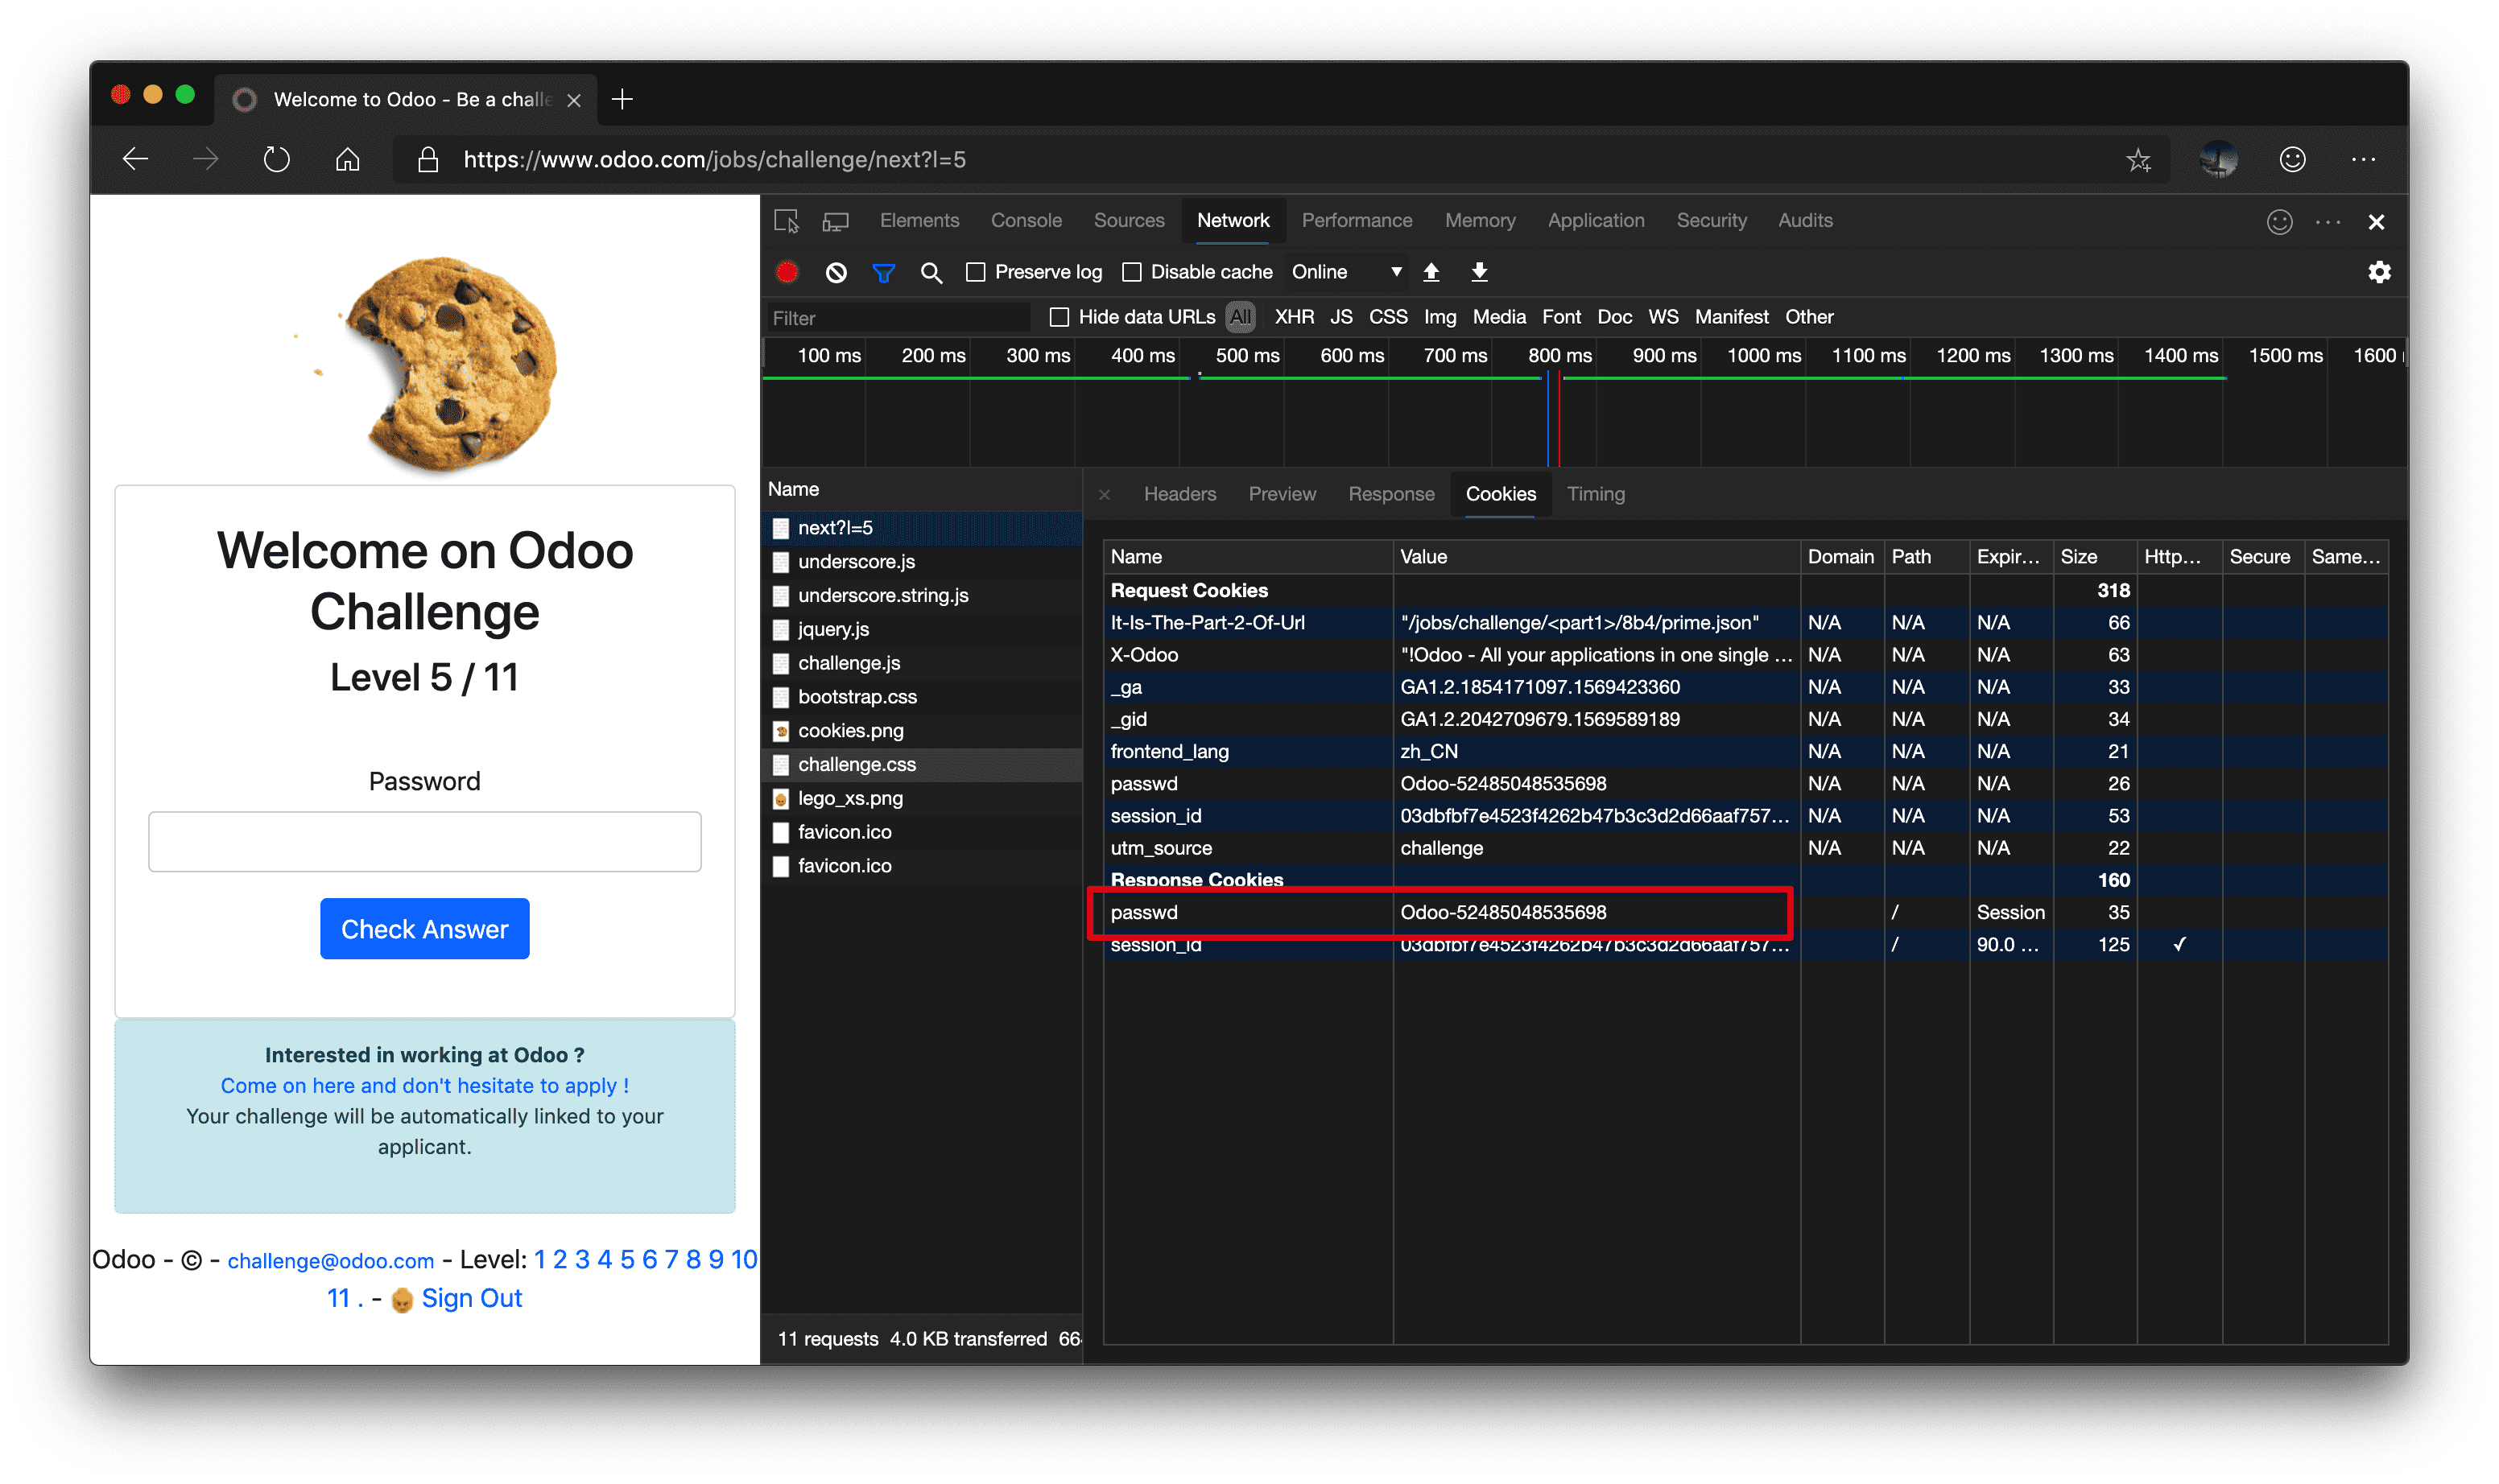
Task: Clear the network log
Action: pyautogui.click(x=836, y=272)
